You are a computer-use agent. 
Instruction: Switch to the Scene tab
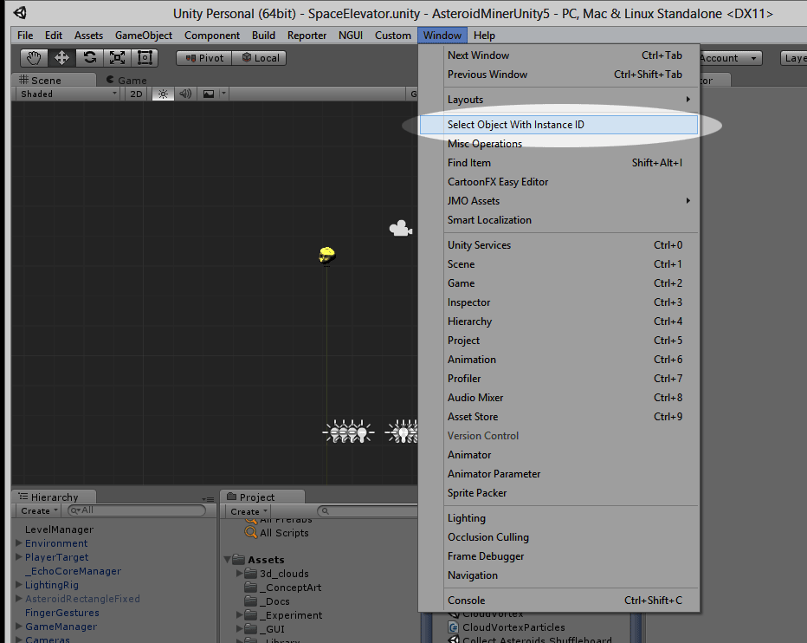tap(54, 80)
